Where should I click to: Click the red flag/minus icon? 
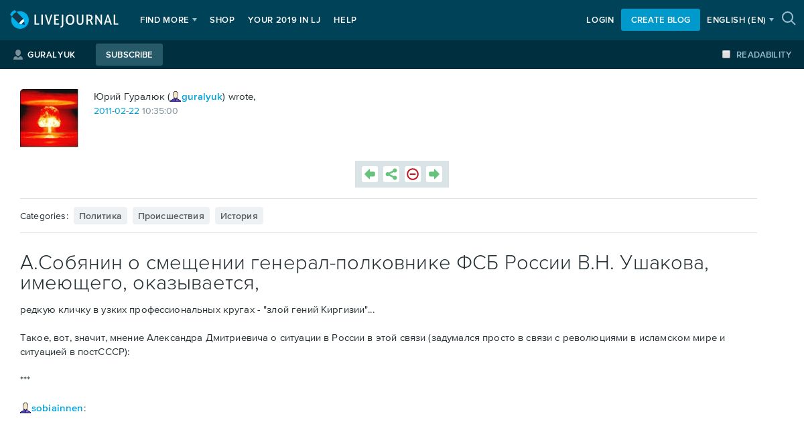(413, 174)
